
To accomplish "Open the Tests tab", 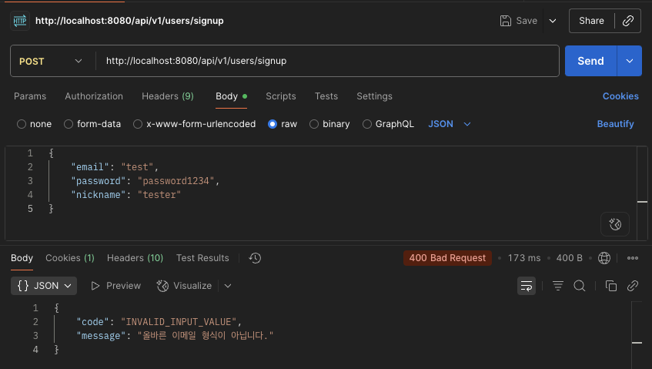I will tap(326, 96).
